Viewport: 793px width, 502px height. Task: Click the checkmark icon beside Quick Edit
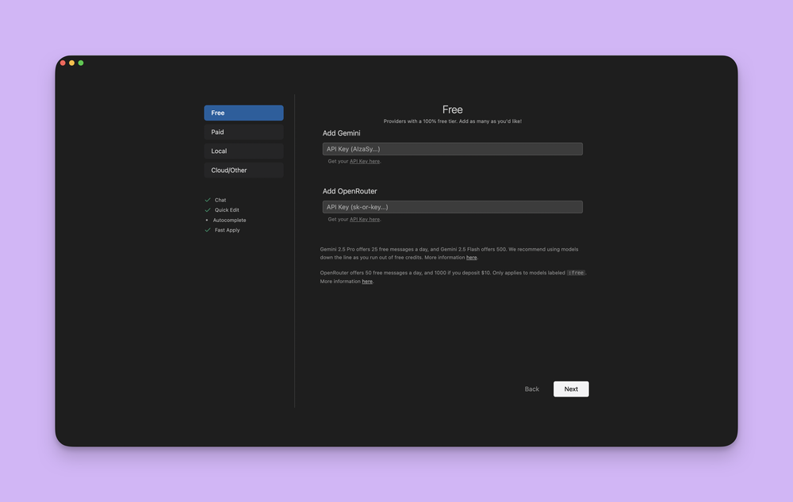click(208, 210)
